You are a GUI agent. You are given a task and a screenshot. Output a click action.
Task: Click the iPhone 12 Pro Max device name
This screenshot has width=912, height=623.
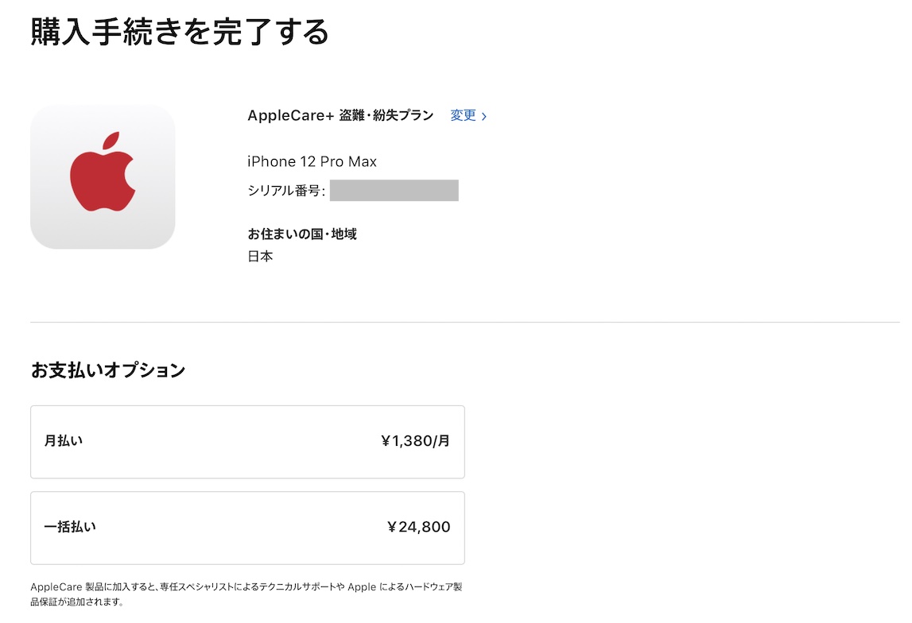pos(312,161)
